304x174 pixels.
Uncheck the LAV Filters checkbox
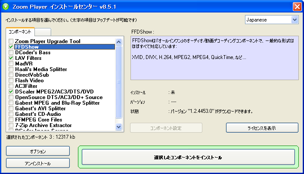11,58
